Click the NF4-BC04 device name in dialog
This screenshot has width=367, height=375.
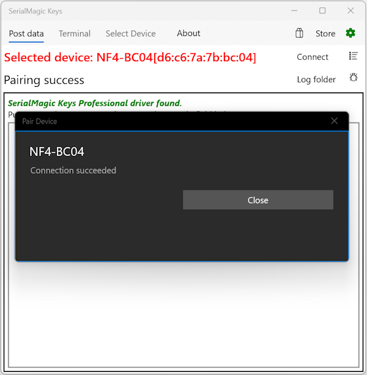[57, 152]
